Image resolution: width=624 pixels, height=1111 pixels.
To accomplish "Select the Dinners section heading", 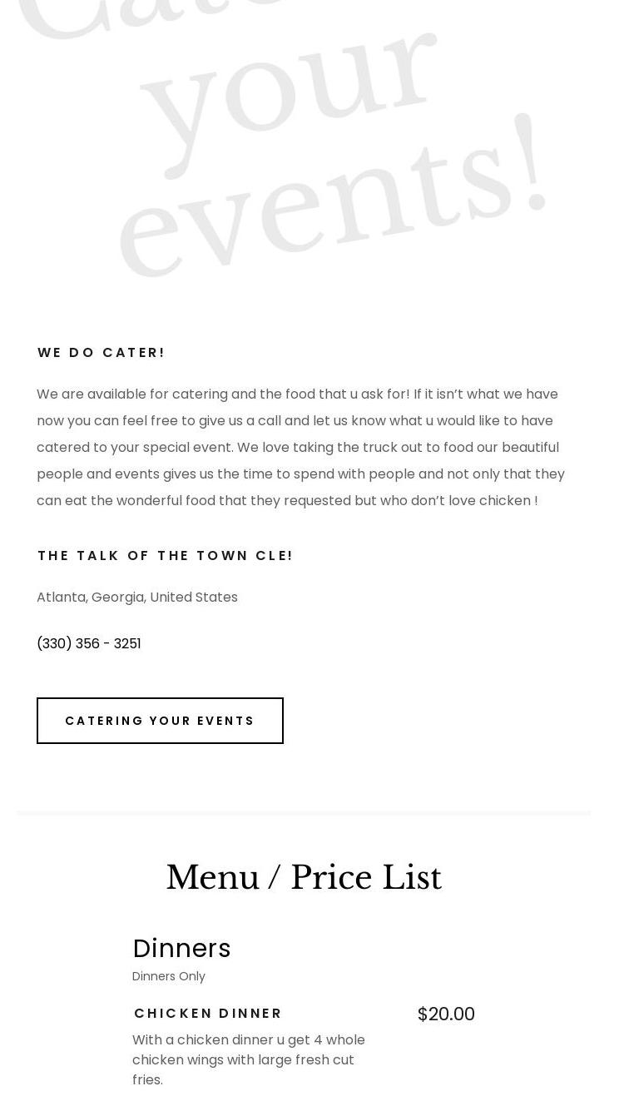I will [181, 948].
